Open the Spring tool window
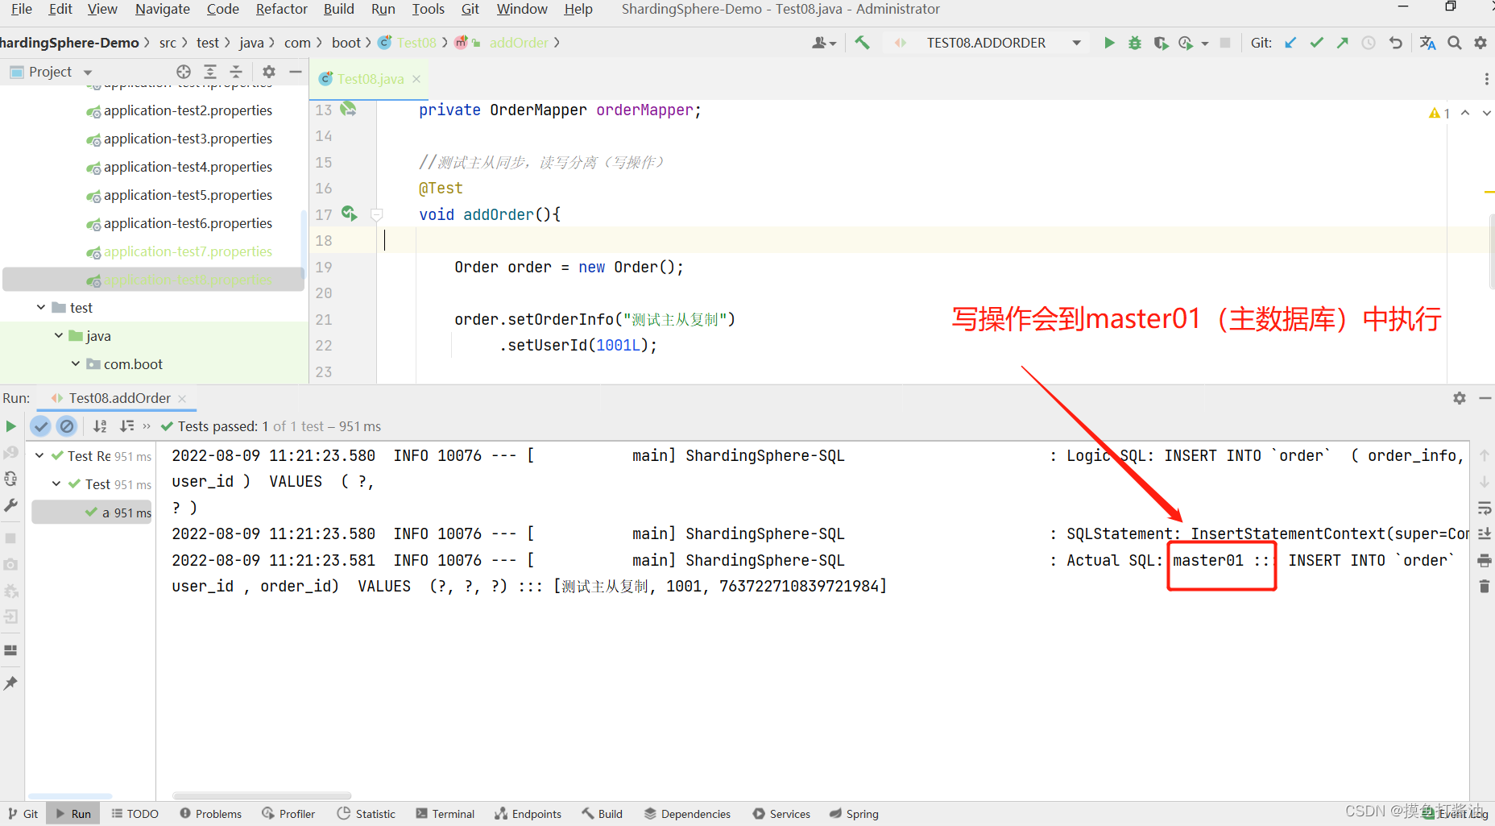1495x826 pixels. tap(854, 814)
